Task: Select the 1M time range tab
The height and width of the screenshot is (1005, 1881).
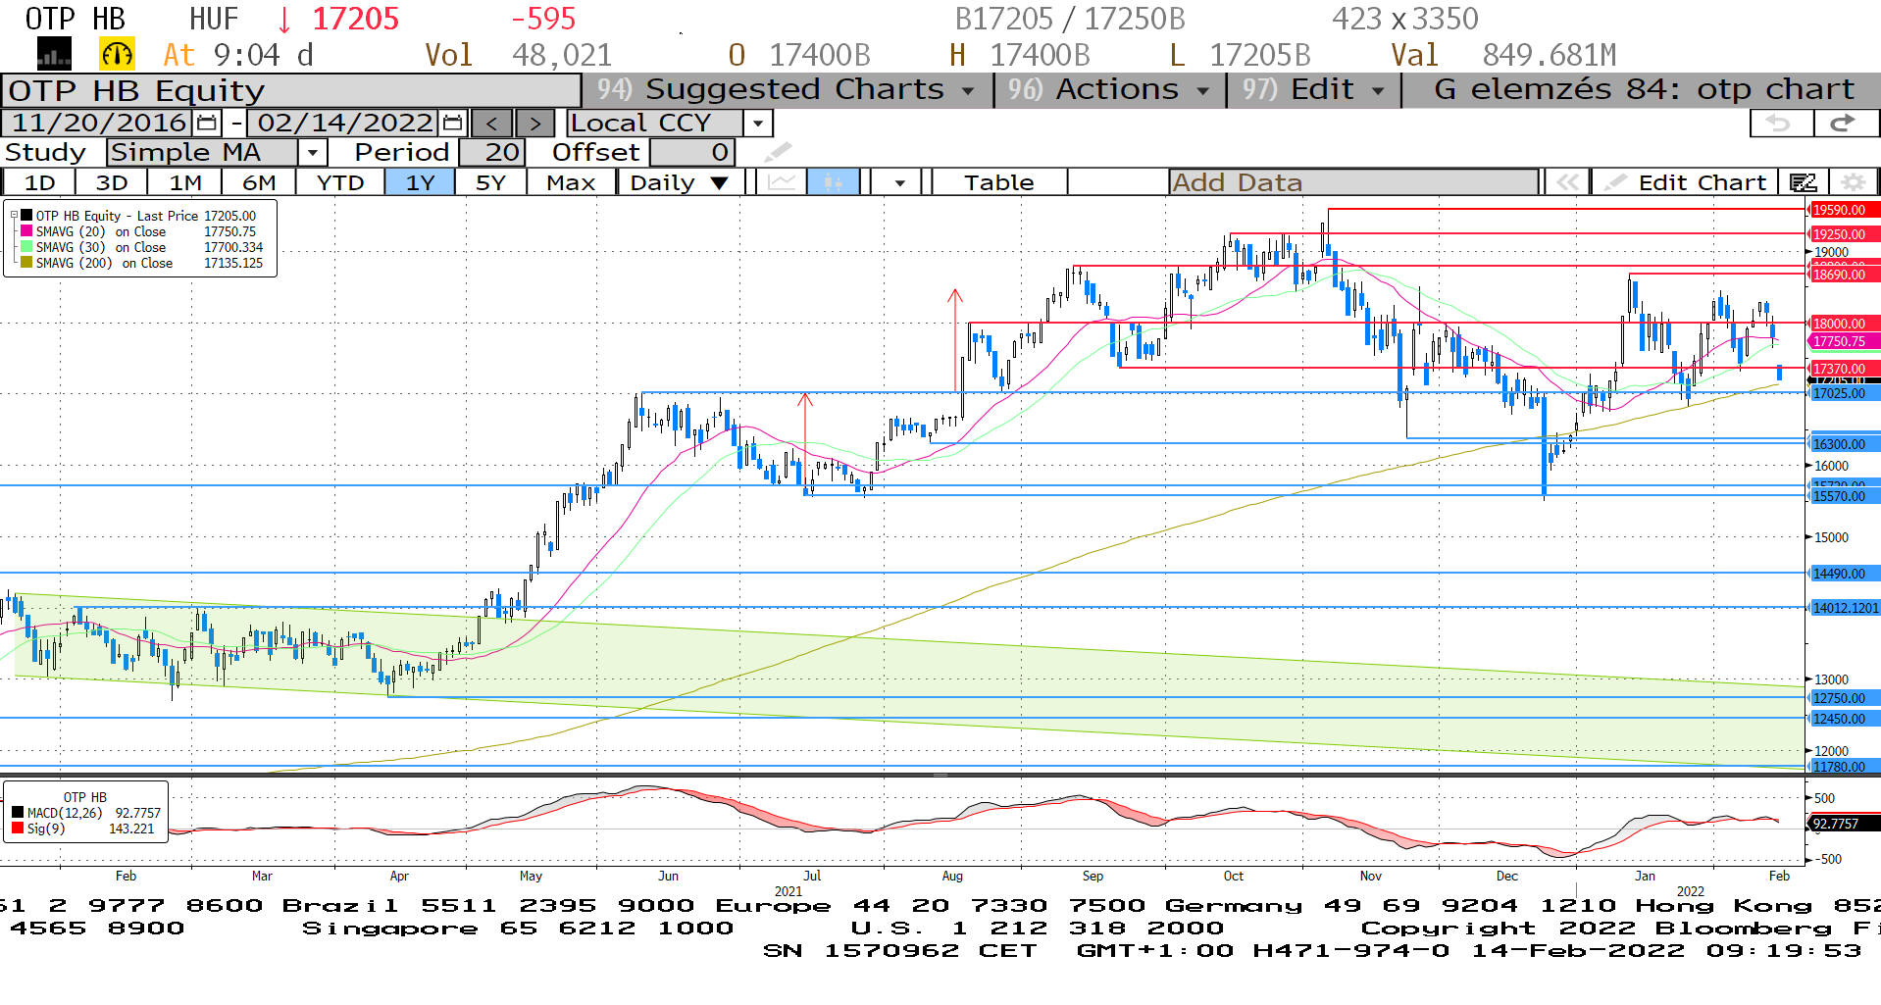Action: coord(185,182)
